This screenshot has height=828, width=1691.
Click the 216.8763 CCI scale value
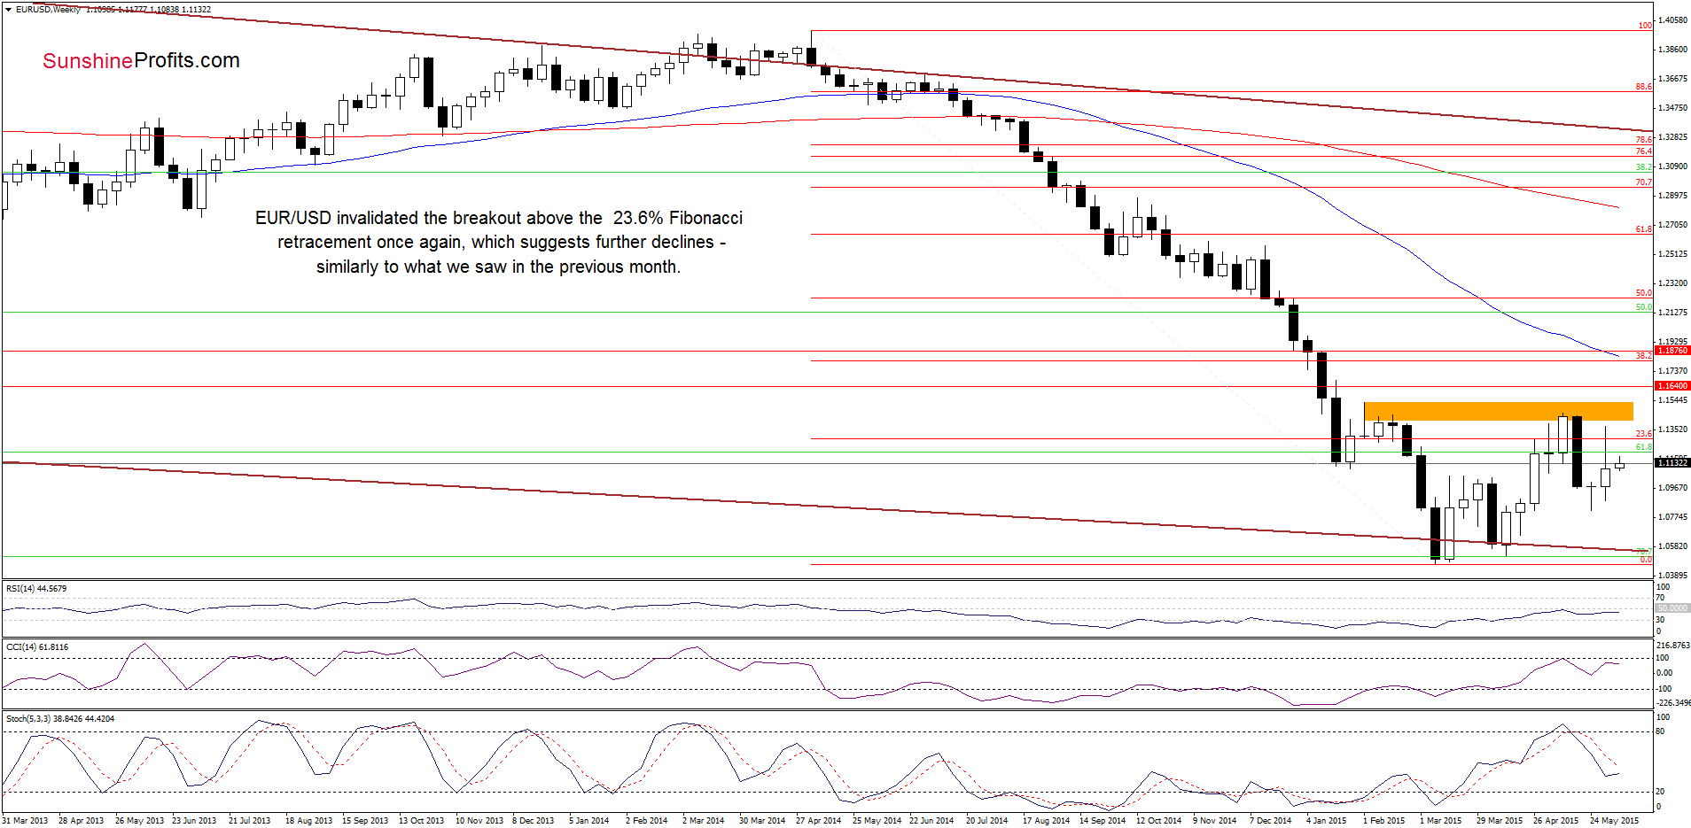point(1672,646)
